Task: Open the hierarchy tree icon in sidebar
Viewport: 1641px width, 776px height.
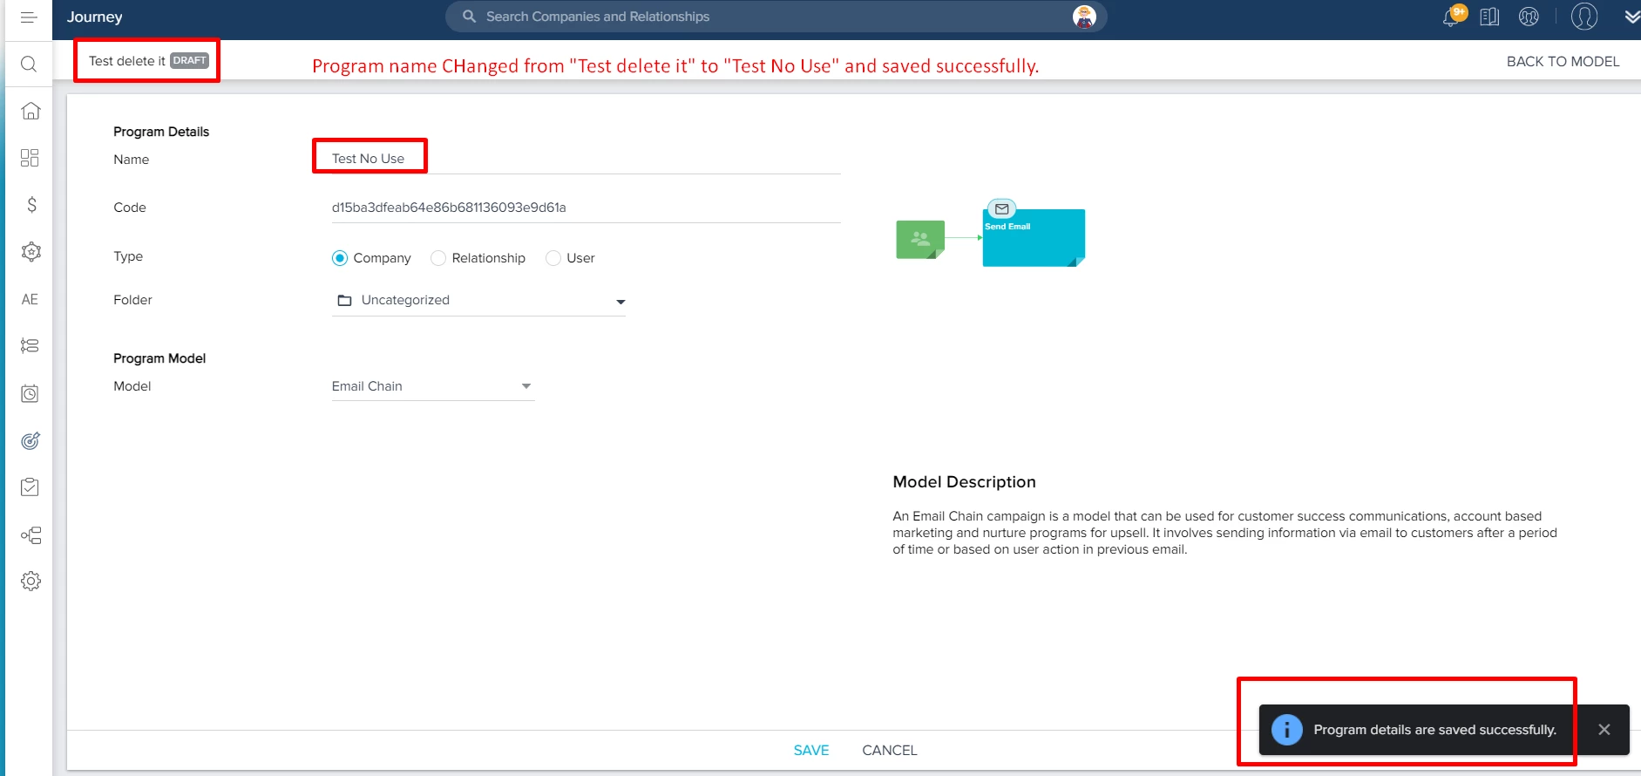Action: click(31, 534)
